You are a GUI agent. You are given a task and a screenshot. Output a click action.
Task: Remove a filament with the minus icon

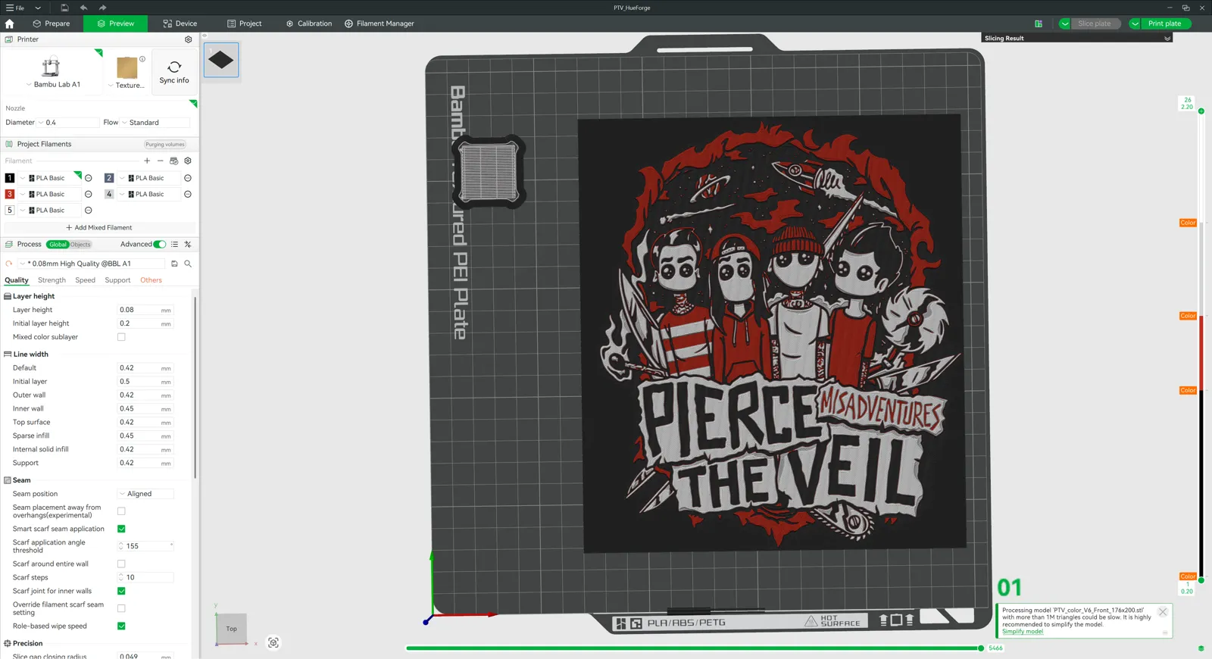point(160,161)
